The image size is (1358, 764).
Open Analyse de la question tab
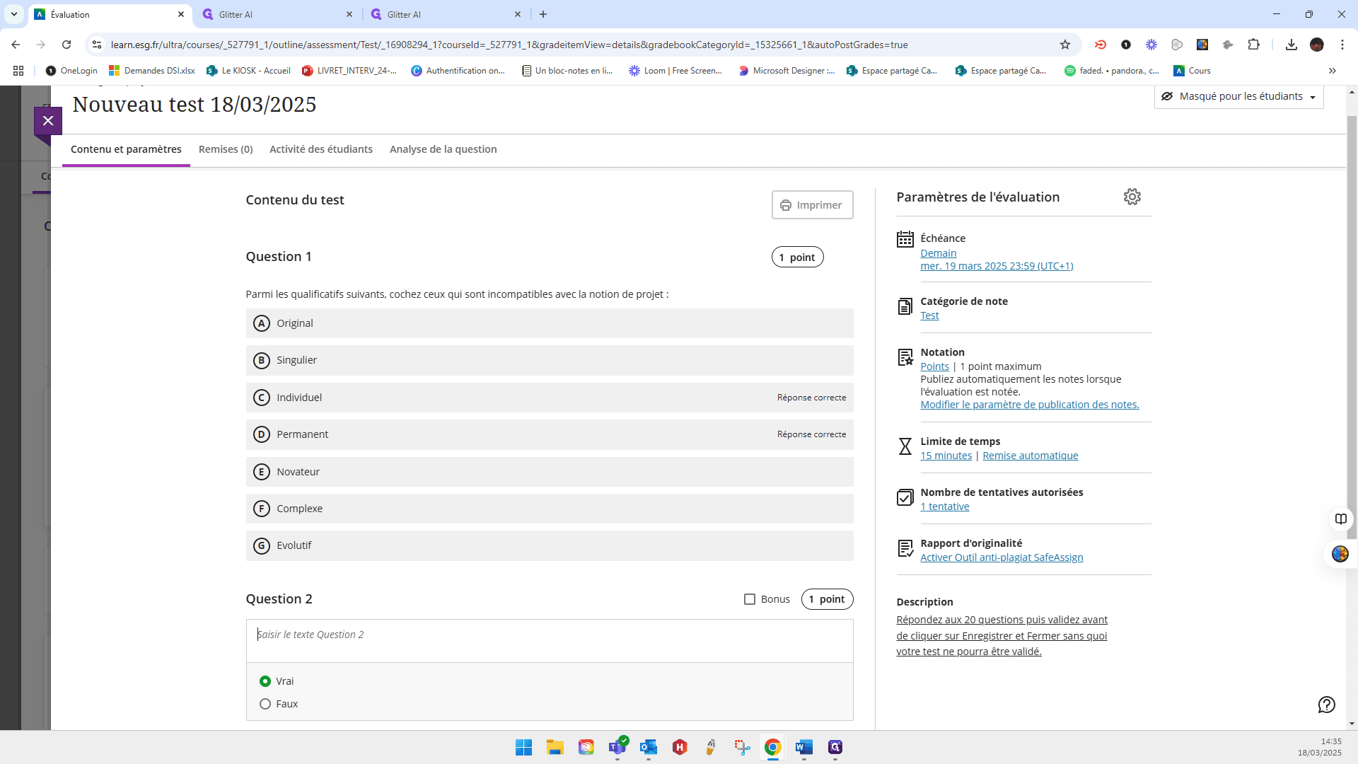(443, 149)
